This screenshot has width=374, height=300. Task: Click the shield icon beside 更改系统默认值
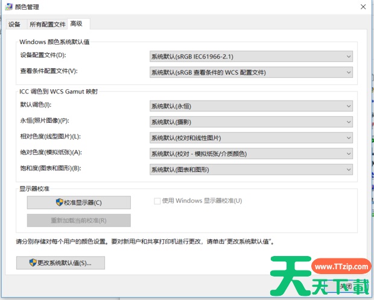tap(32, 263)
